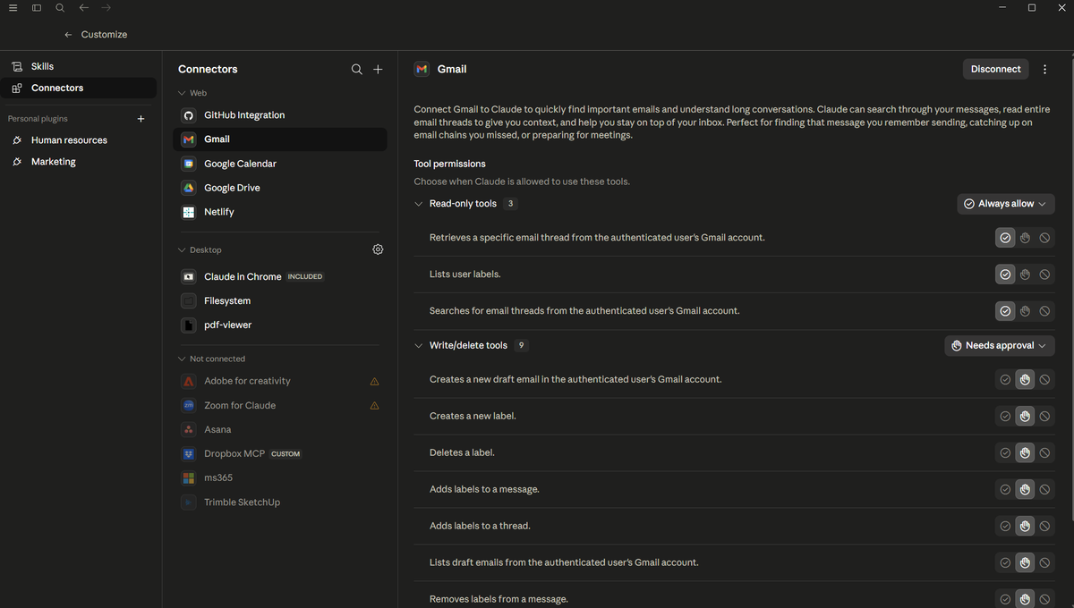Always allow 'Lists draft emails' tool
1074x608 pixels.
click(x=1005, y=562)
